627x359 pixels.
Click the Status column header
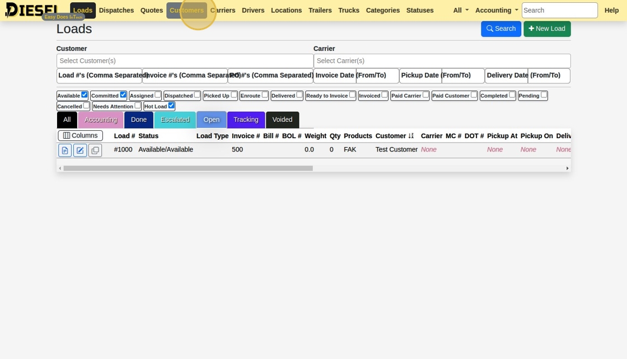tap(148, 136)
